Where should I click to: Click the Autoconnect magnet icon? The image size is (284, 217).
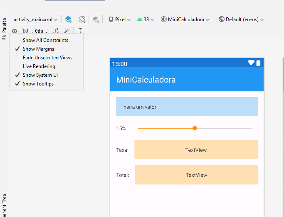[x=25, y=31]
